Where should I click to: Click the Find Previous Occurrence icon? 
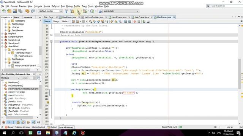pyautogui.click(x=95, y=22)
